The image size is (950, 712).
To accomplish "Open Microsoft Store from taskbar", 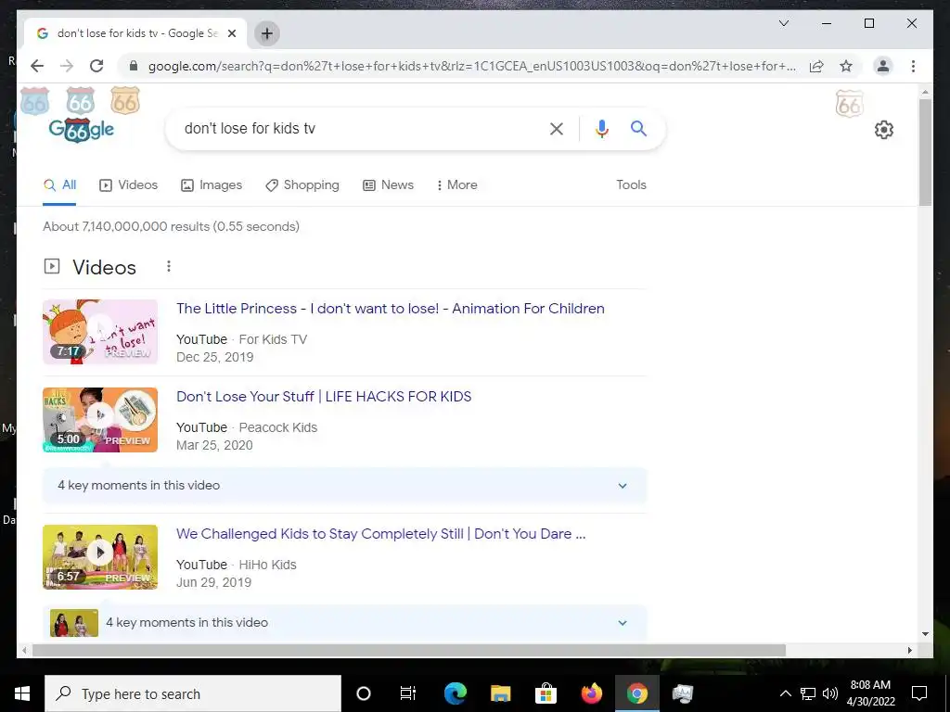I will [546, 693].
